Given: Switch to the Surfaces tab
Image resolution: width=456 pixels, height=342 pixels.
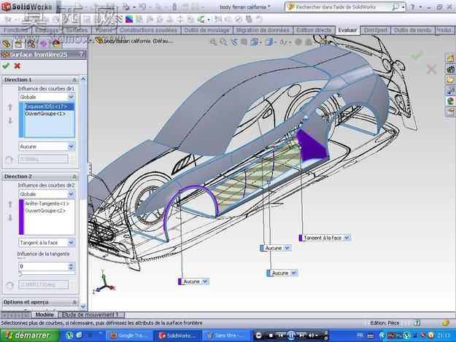Looking at the screenshot, I should pos(77,30).
